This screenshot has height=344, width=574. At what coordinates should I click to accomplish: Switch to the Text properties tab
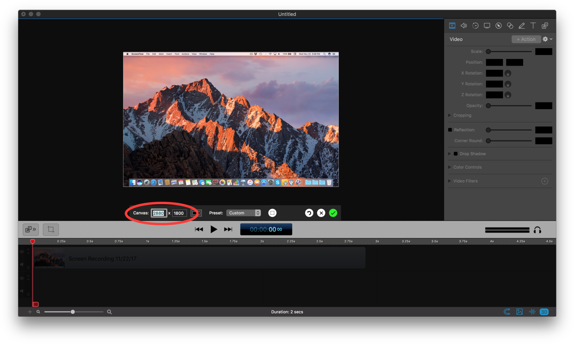click(533, 26)
